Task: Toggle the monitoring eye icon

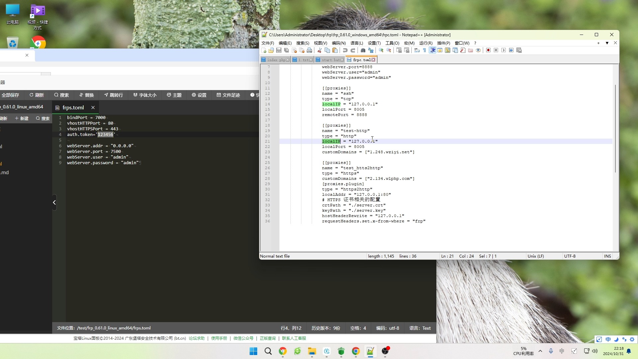Action: (x=478, y=50)
